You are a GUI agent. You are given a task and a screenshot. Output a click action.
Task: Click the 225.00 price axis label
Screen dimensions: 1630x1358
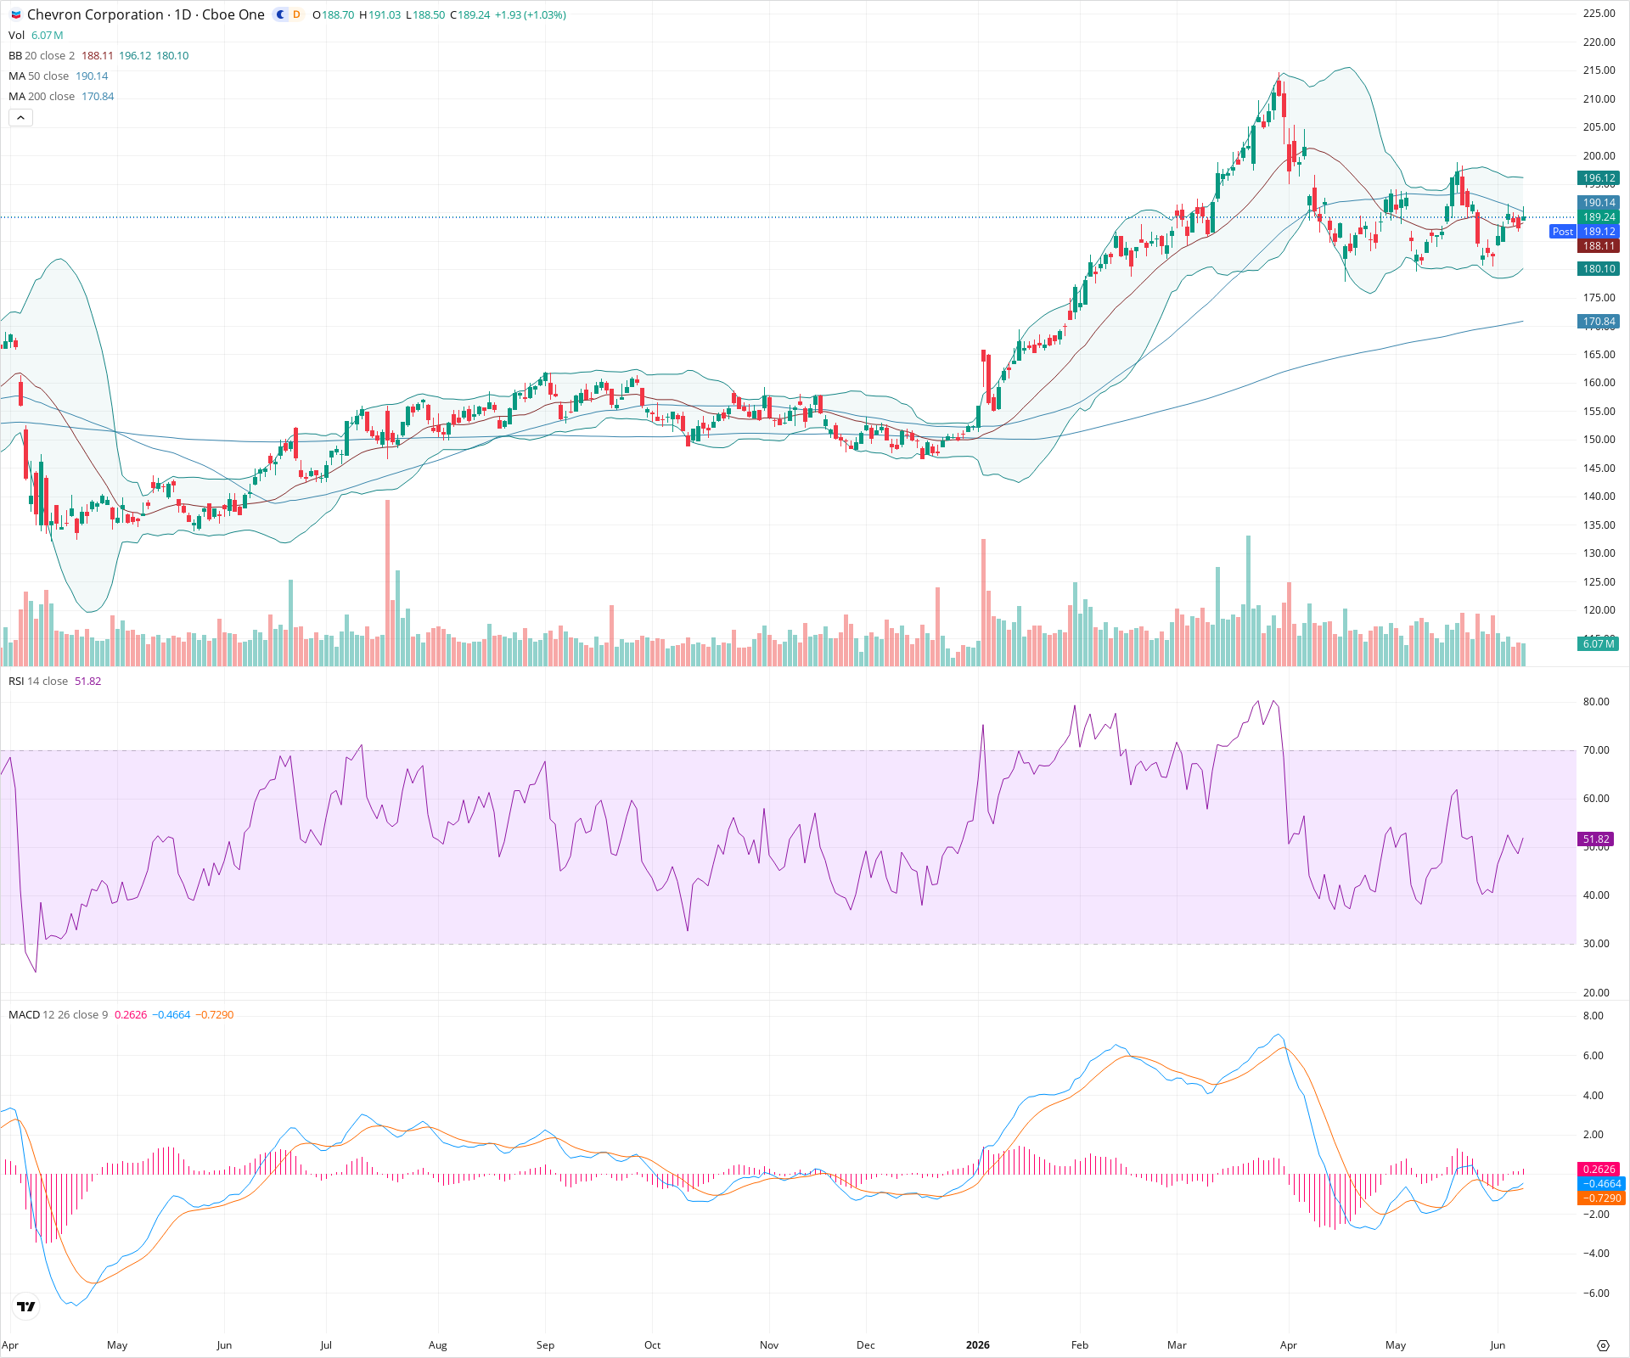click(x=1599, y=14)
